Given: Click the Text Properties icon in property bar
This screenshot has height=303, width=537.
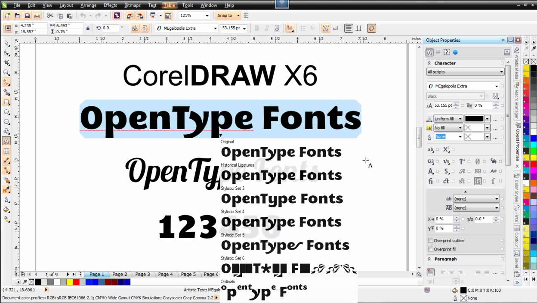Looking at the screenshot, I should point(326,28).
